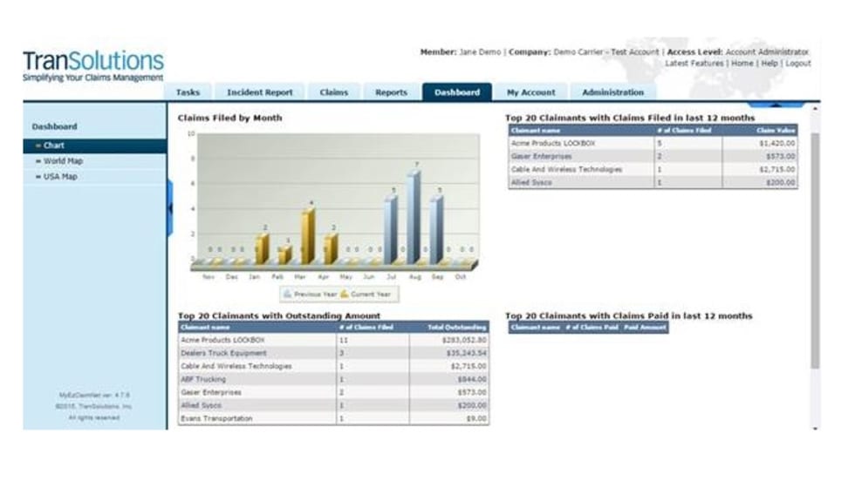The height and width of the screenshot is (481, 855).
Task: Click the Logout link
Action: (x=797, y=64)
